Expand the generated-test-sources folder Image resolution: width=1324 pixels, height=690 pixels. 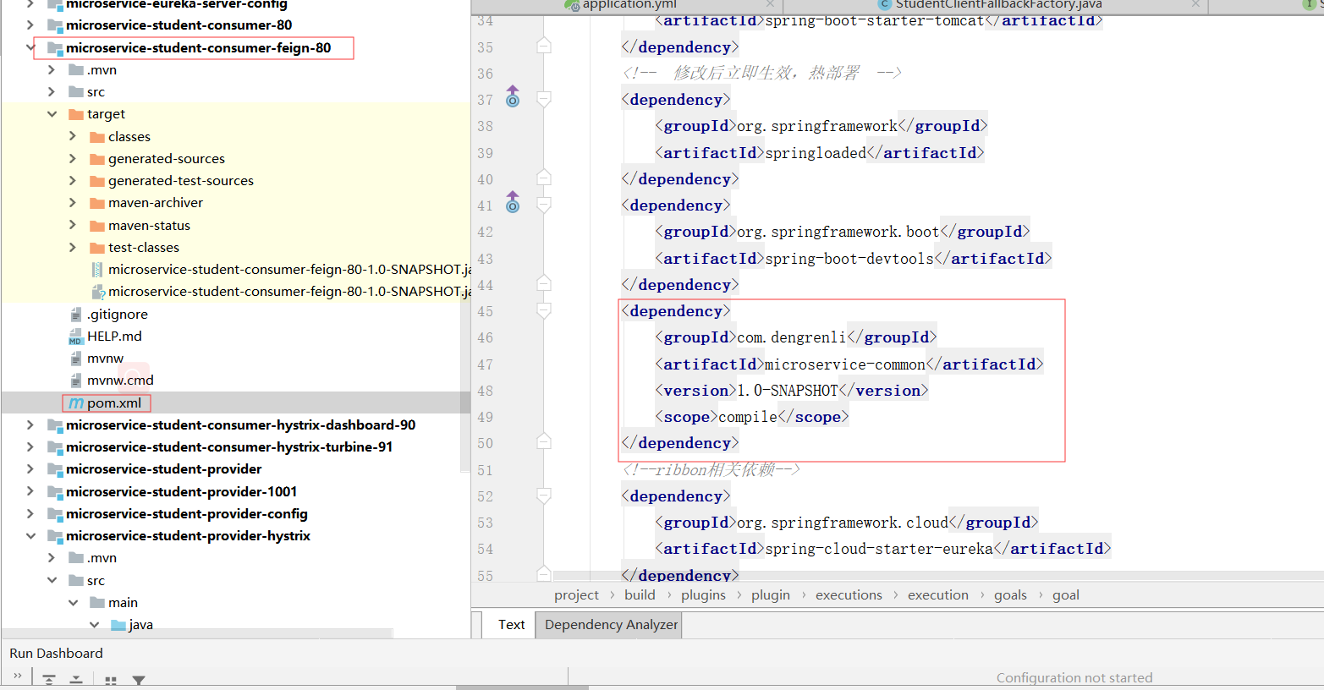coord(73,180)
